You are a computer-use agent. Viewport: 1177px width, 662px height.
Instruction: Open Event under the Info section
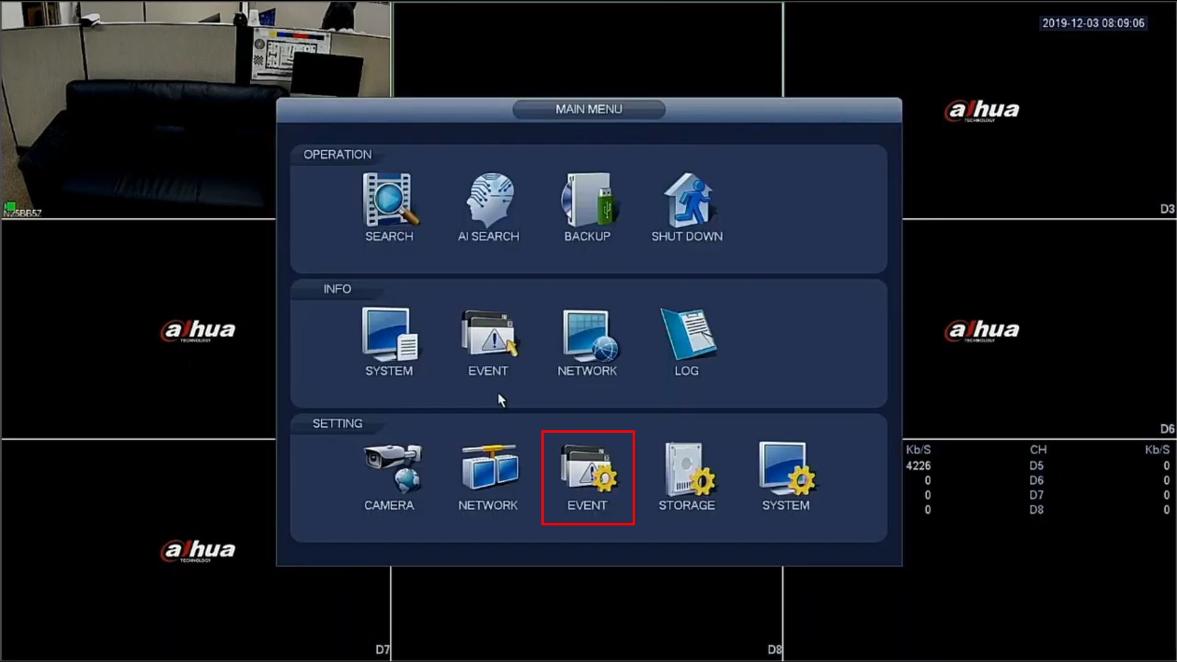point(489,335)
